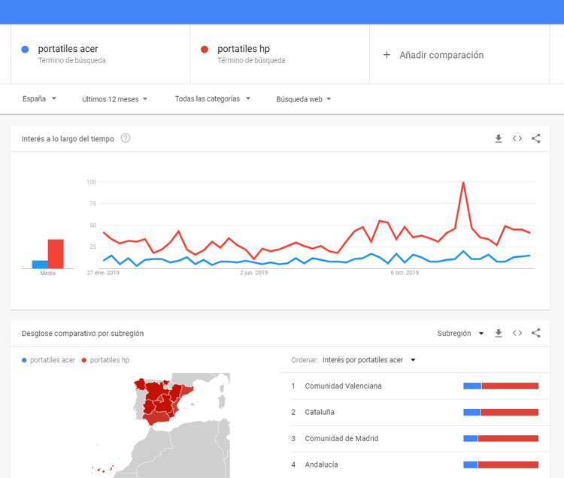Click the red Media average bar
The height and width of the screenshot is (478, 564).
click(56, 254)
